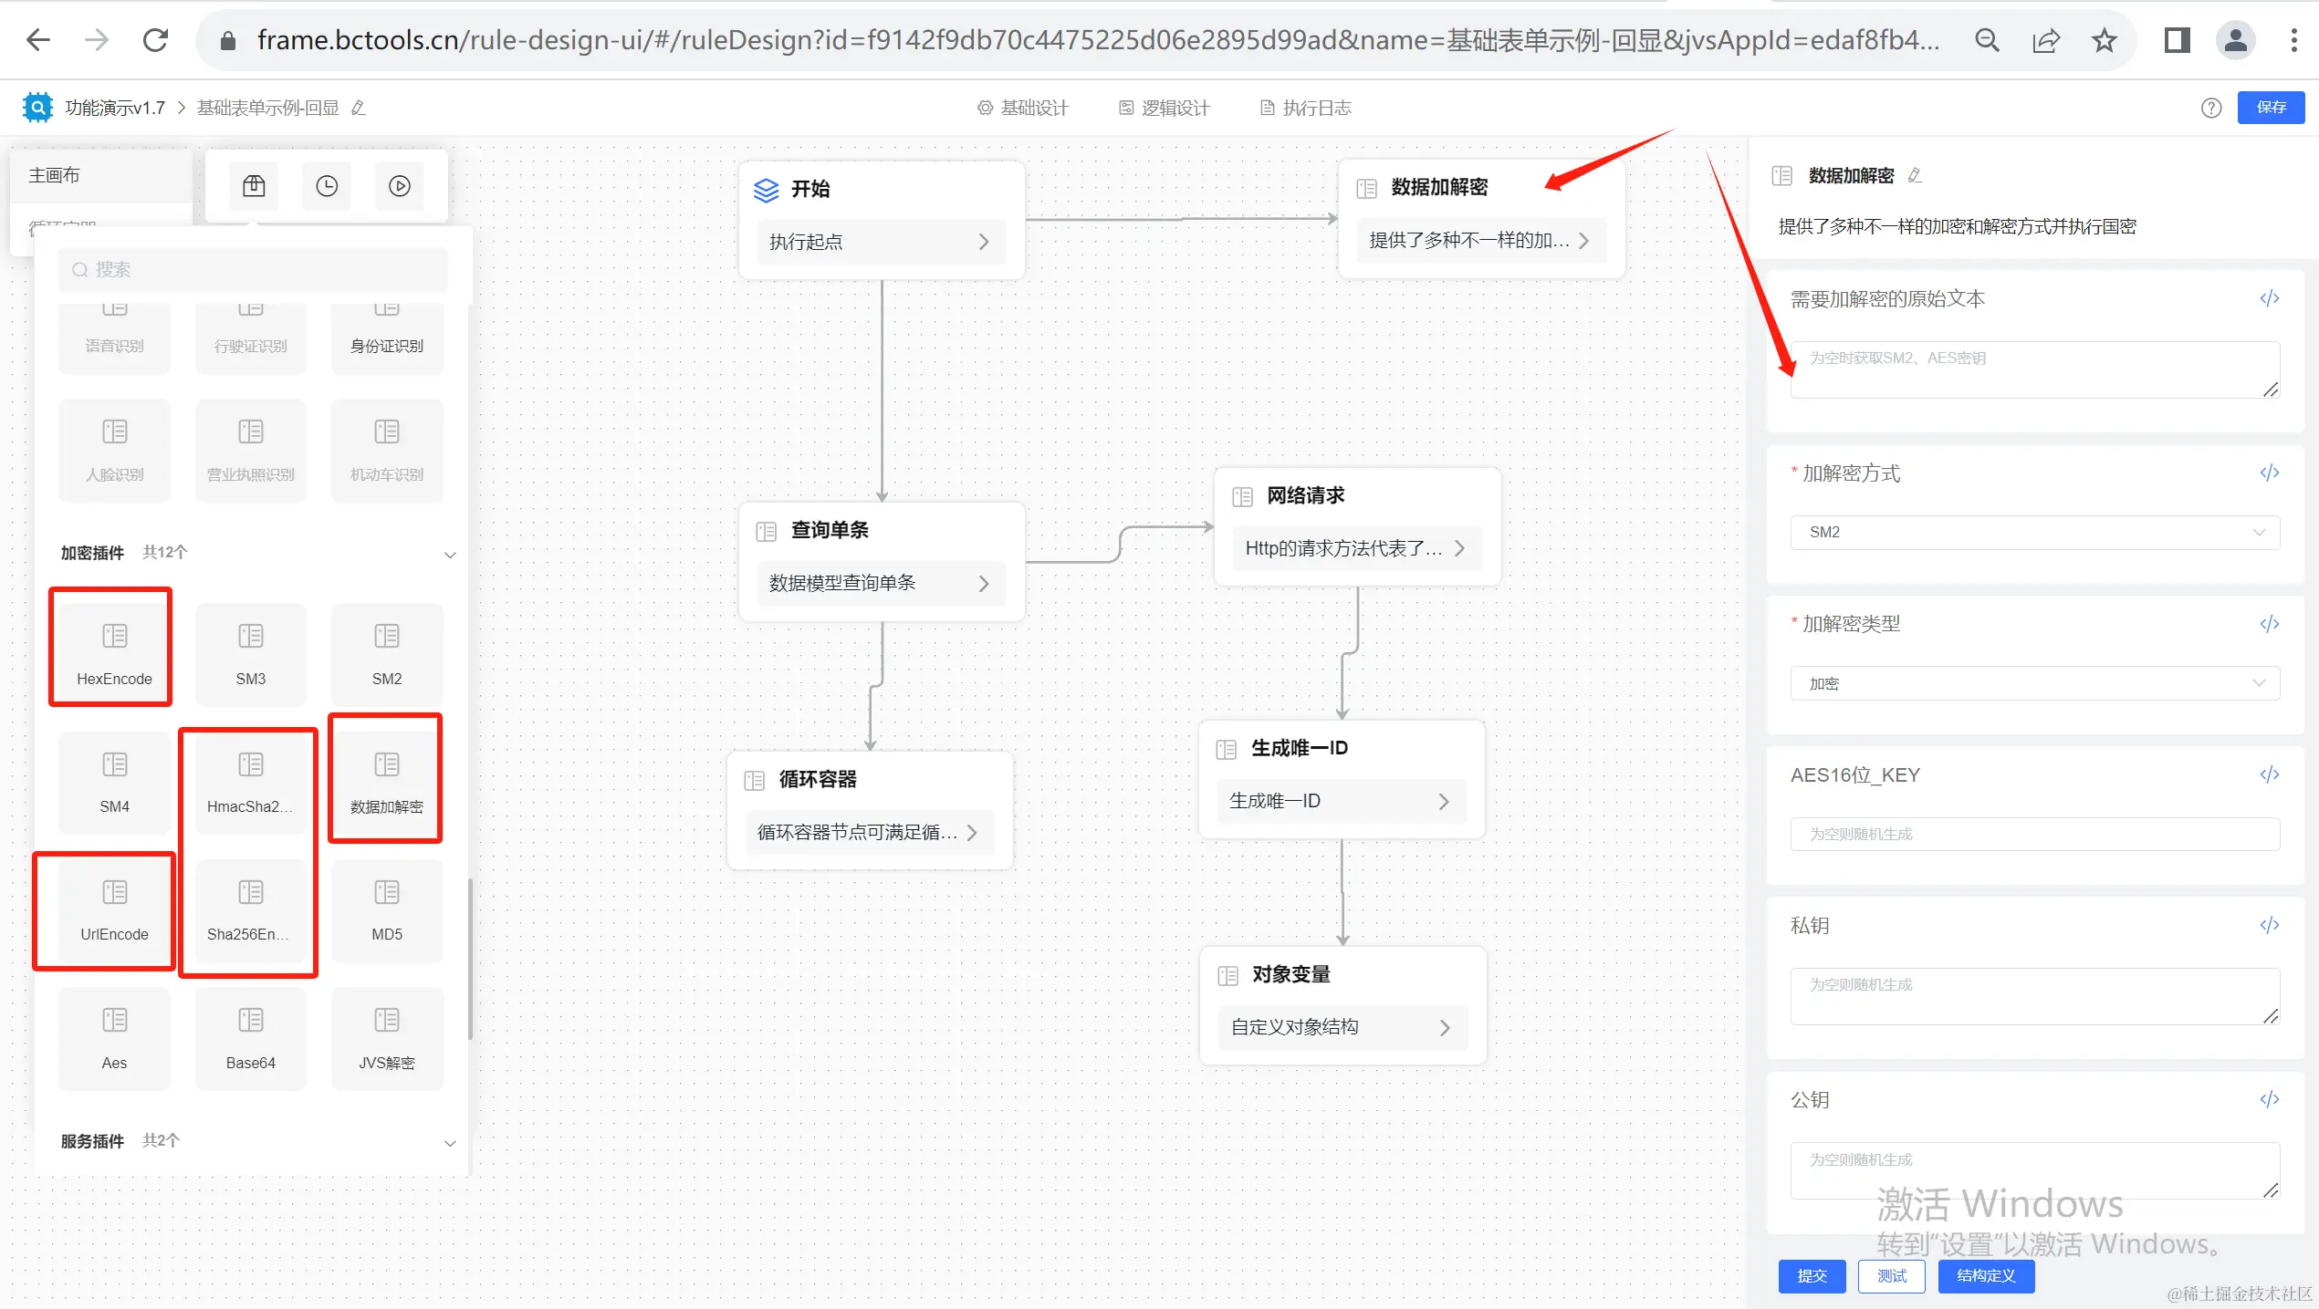Image resolution: width=2319 pixels, height=1309 pixels.
Task: Click the 测试 button
Action: point(1891,1275)
